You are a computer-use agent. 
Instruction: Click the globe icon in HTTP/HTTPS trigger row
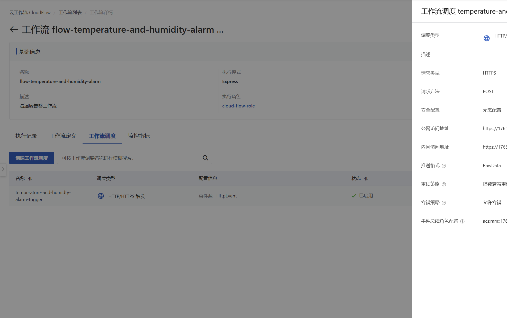click(x=101, y=196)
